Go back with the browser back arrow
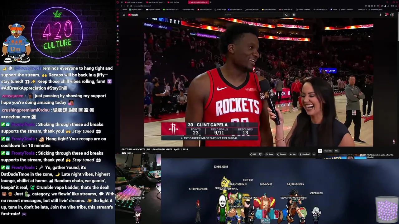The height and width of the screenshot is (224, 399). (x=122, y=6)
